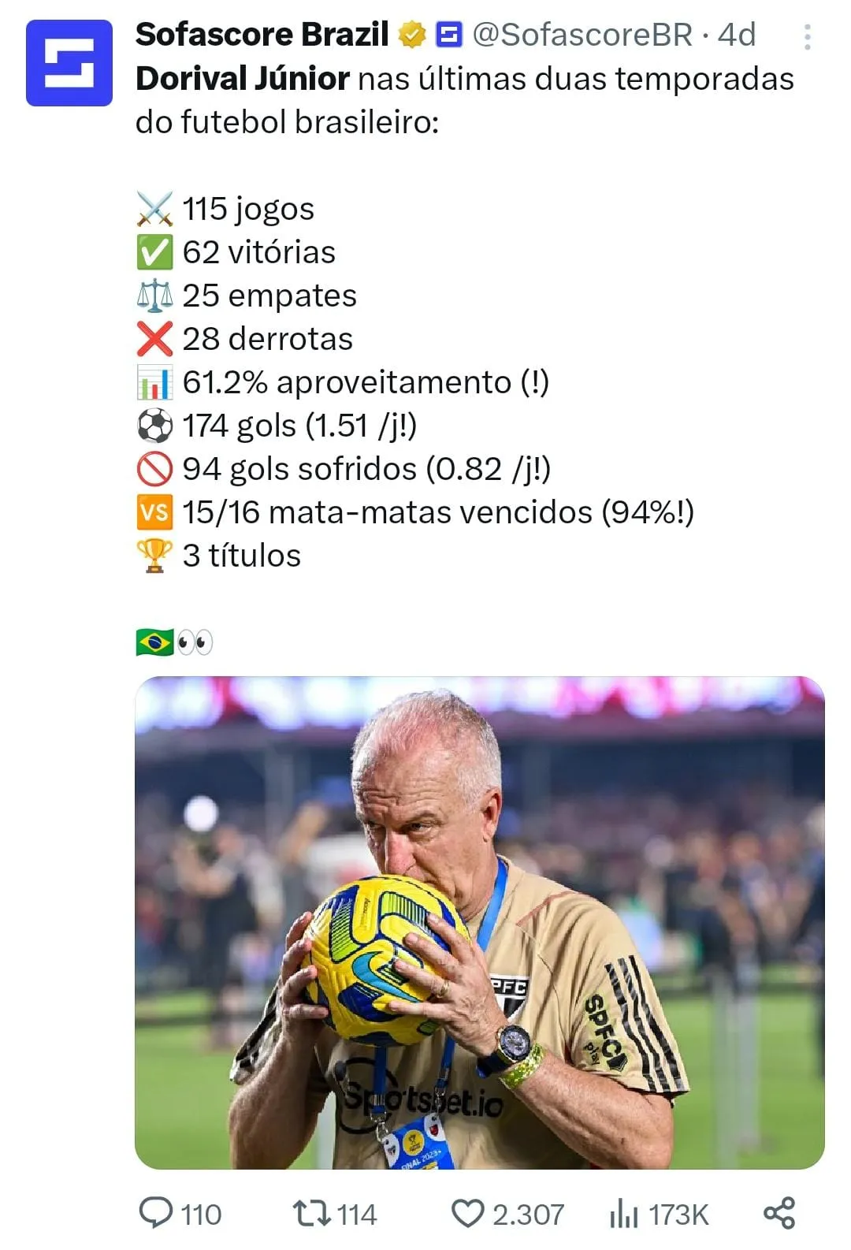The image size is (851, 1250).
Task: Click the 173K views count
Action: pyautogui.click(x=678, y=1215)
